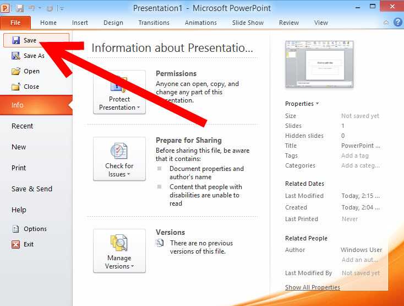
Task: Open the File tab
Action: (x=15, y=23)
